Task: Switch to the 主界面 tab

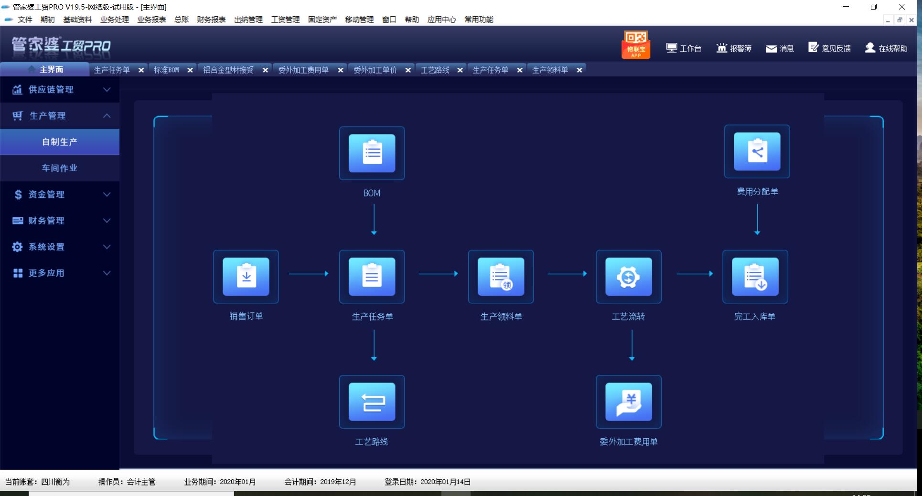Action: (45, 70)
